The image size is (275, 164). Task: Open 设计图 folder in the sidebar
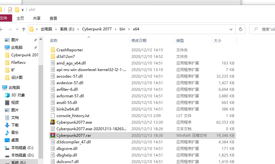pyautogui.click(x=17, y=78)
